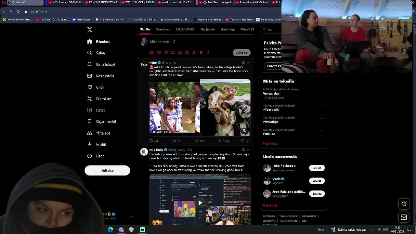The height and width of the screenshot is (234, 416).
Task: Switch to the demi dogs tab
Action: click(228, 29)
